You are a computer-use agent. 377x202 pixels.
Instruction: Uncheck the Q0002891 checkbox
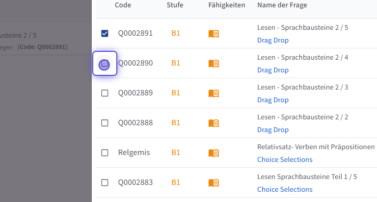[105, 33]
